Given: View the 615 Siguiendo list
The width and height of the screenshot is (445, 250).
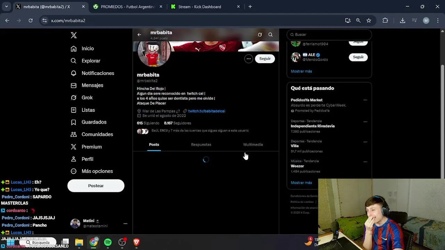Looking at the screenshot, I should point(148,123).
